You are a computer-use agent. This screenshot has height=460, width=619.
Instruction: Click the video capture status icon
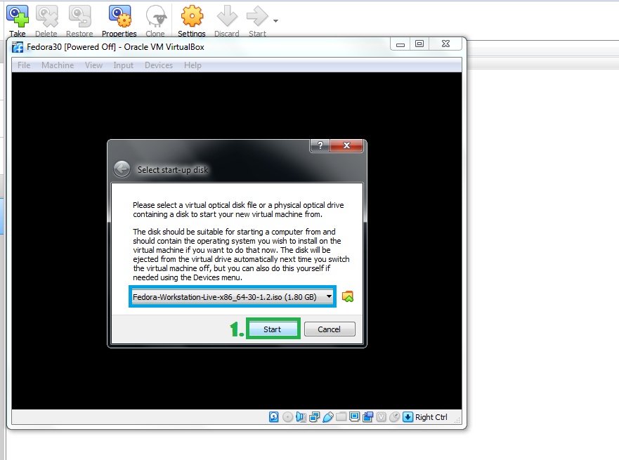click(368, 417)
